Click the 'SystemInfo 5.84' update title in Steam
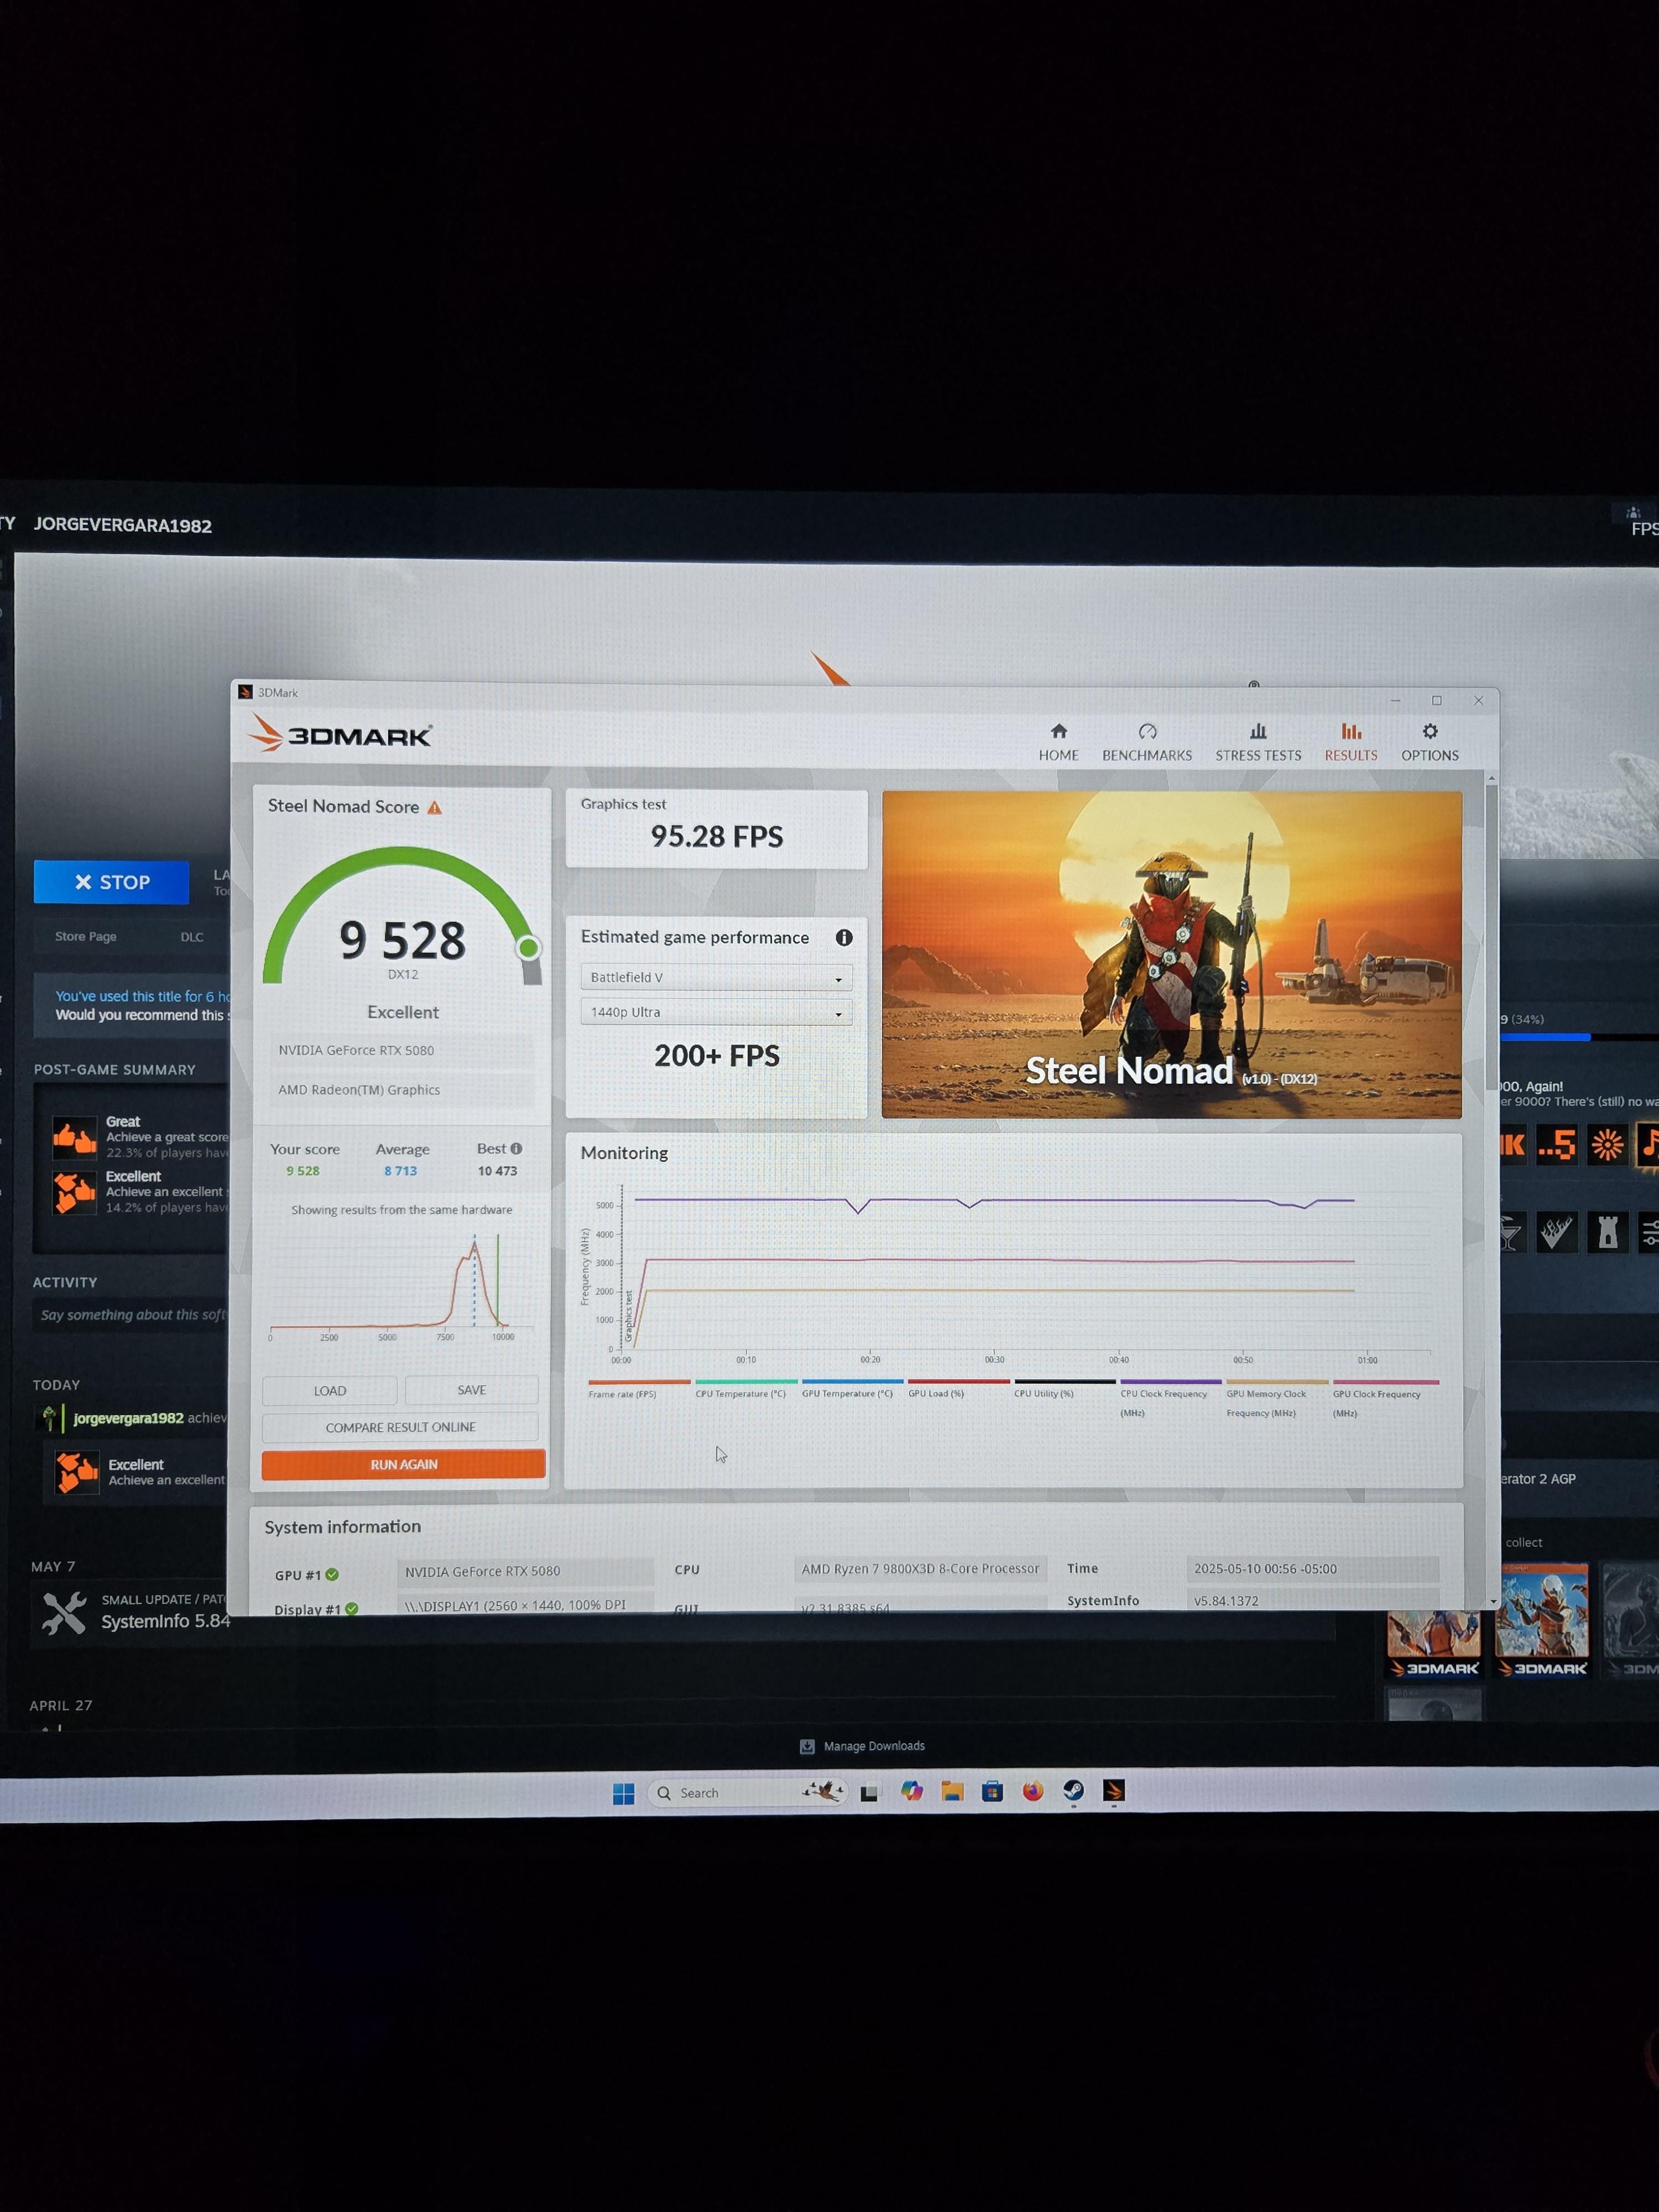Viewport: 1659px width, 2212px height. [x=166, y=1621]
